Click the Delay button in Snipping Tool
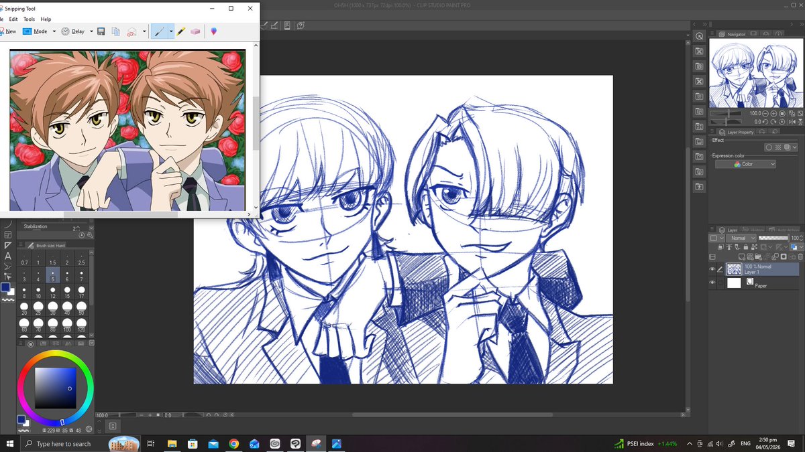The width and height of the screenshot is (805, 452). pyautogui.click(x=73, y=31)
